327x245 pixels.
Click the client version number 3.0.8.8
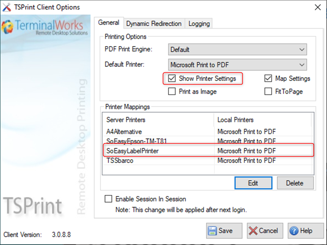click(x=61, y=235)
